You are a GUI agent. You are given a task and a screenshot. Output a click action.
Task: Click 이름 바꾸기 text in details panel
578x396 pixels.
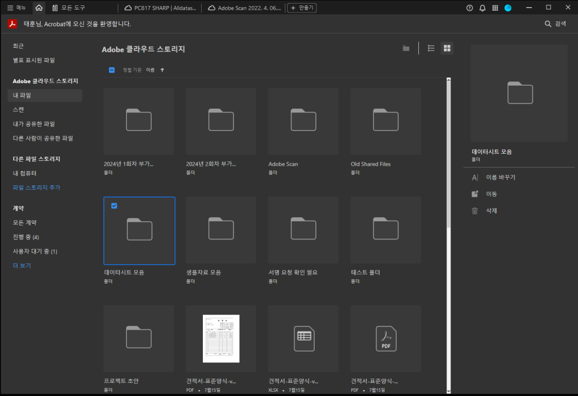[500, 178]
